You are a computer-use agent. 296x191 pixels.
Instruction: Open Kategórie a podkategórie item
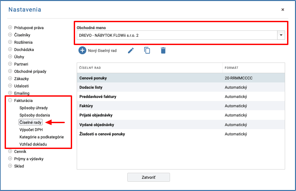pyautogui.click(x=42, y=137)
